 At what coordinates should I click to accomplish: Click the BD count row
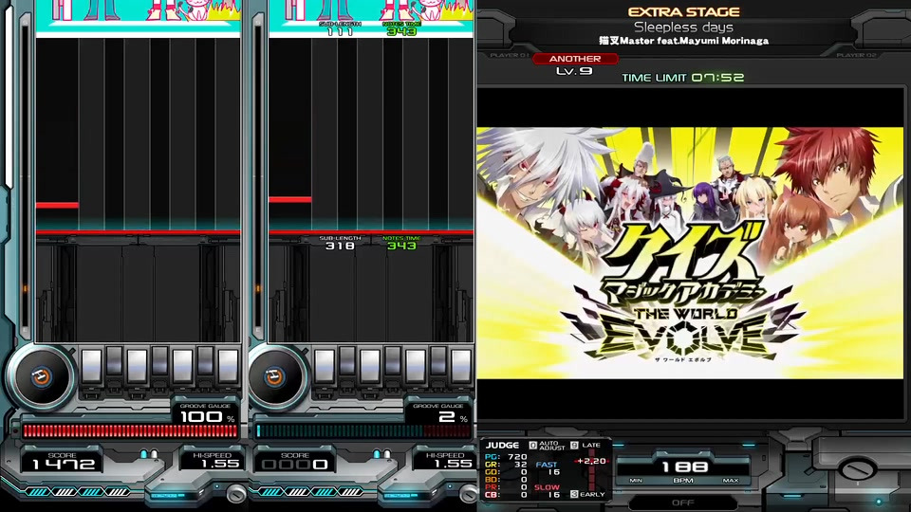506,480
